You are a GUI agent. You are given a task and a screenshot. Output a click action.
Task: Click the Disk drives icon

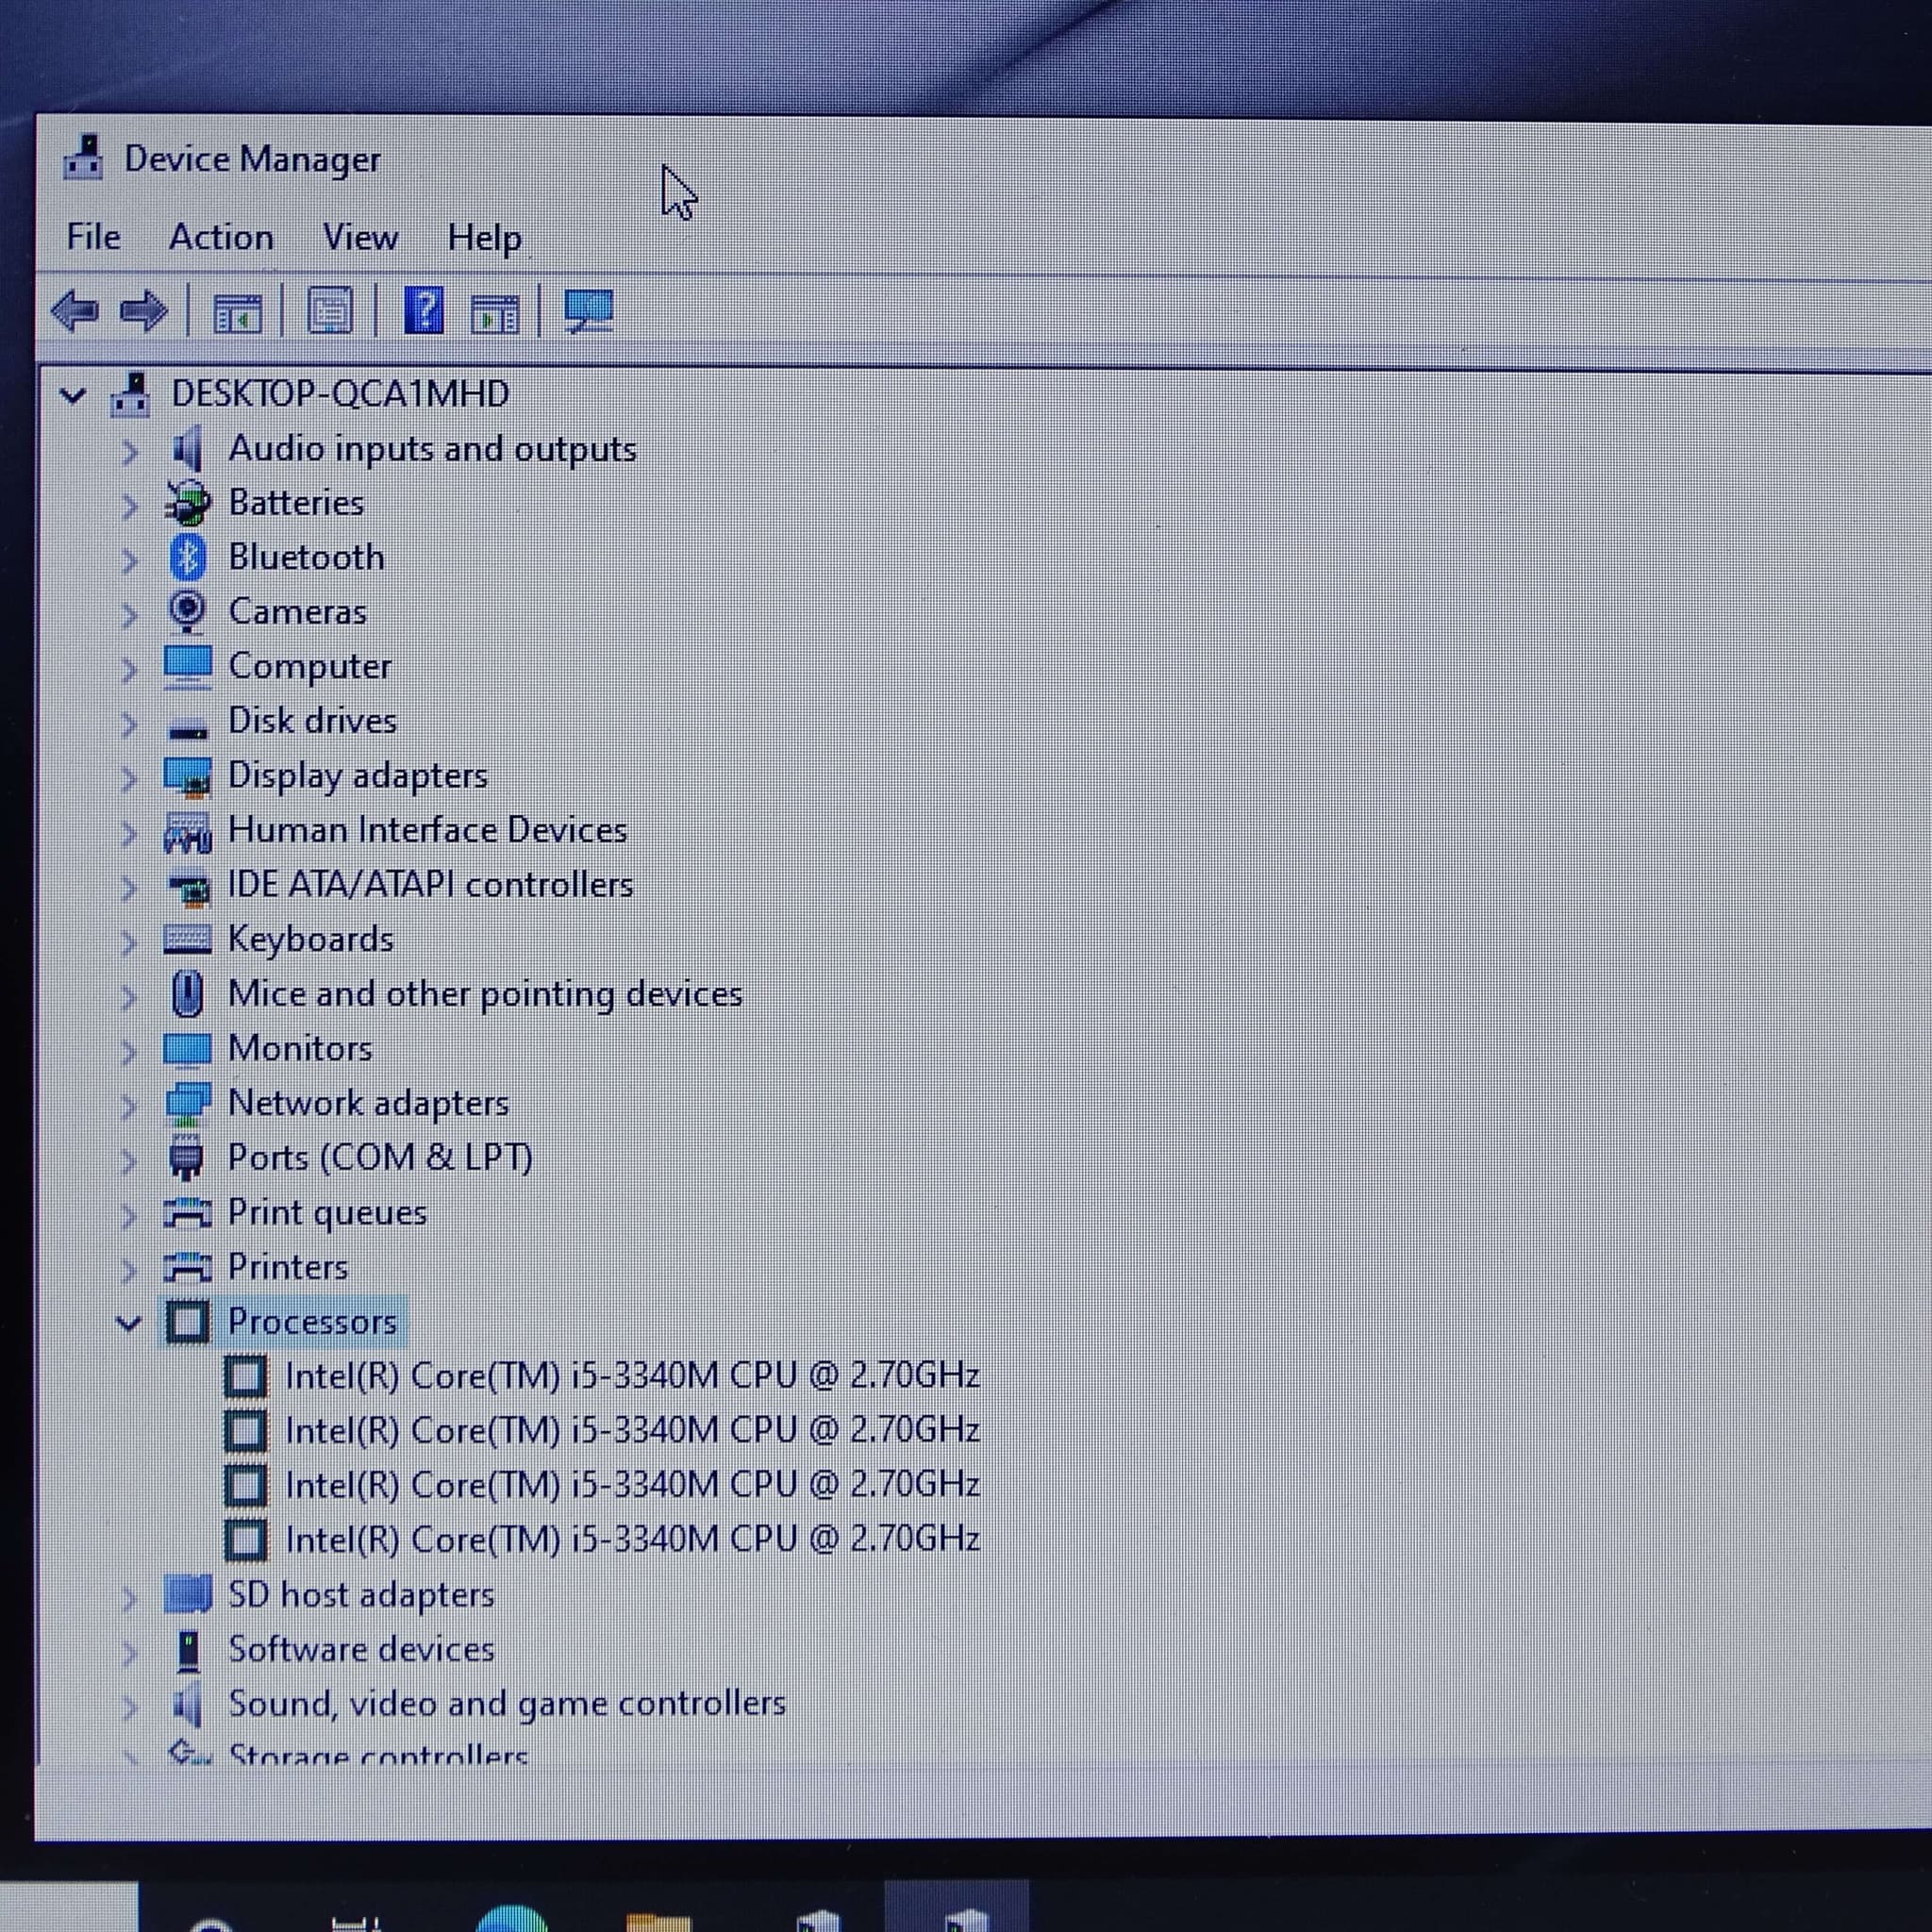188,729
